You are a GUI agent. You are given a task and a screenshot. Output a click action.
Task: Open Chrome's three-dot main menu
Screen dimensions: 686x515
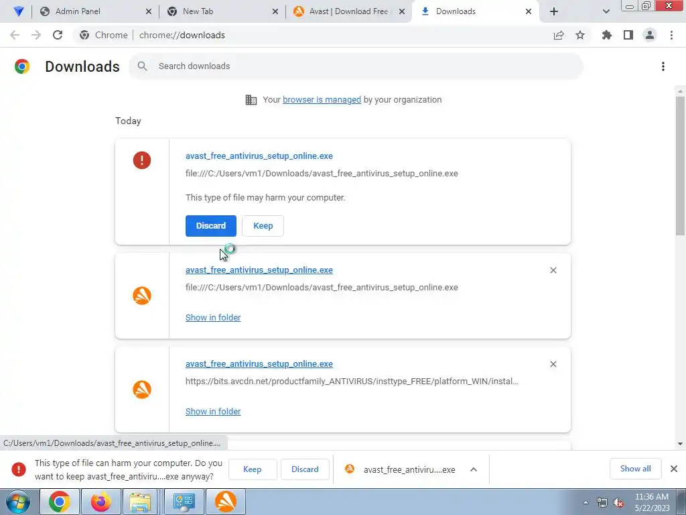click(671, 35)
